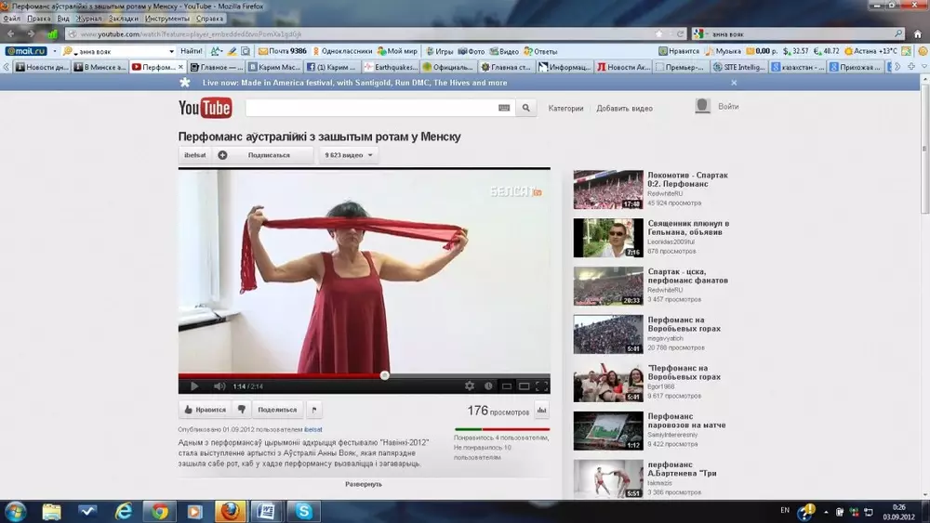
Task: Expand the 9 623 видео dropdown
Action: tap(349, 155)
